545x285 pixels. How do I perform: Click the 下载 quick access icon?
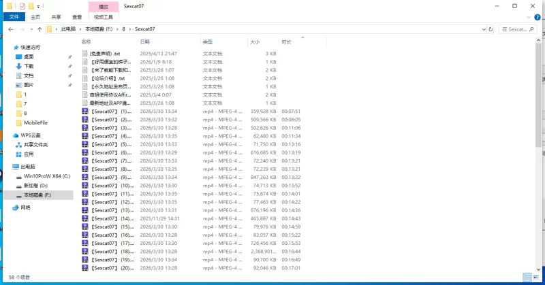[18, 66]
